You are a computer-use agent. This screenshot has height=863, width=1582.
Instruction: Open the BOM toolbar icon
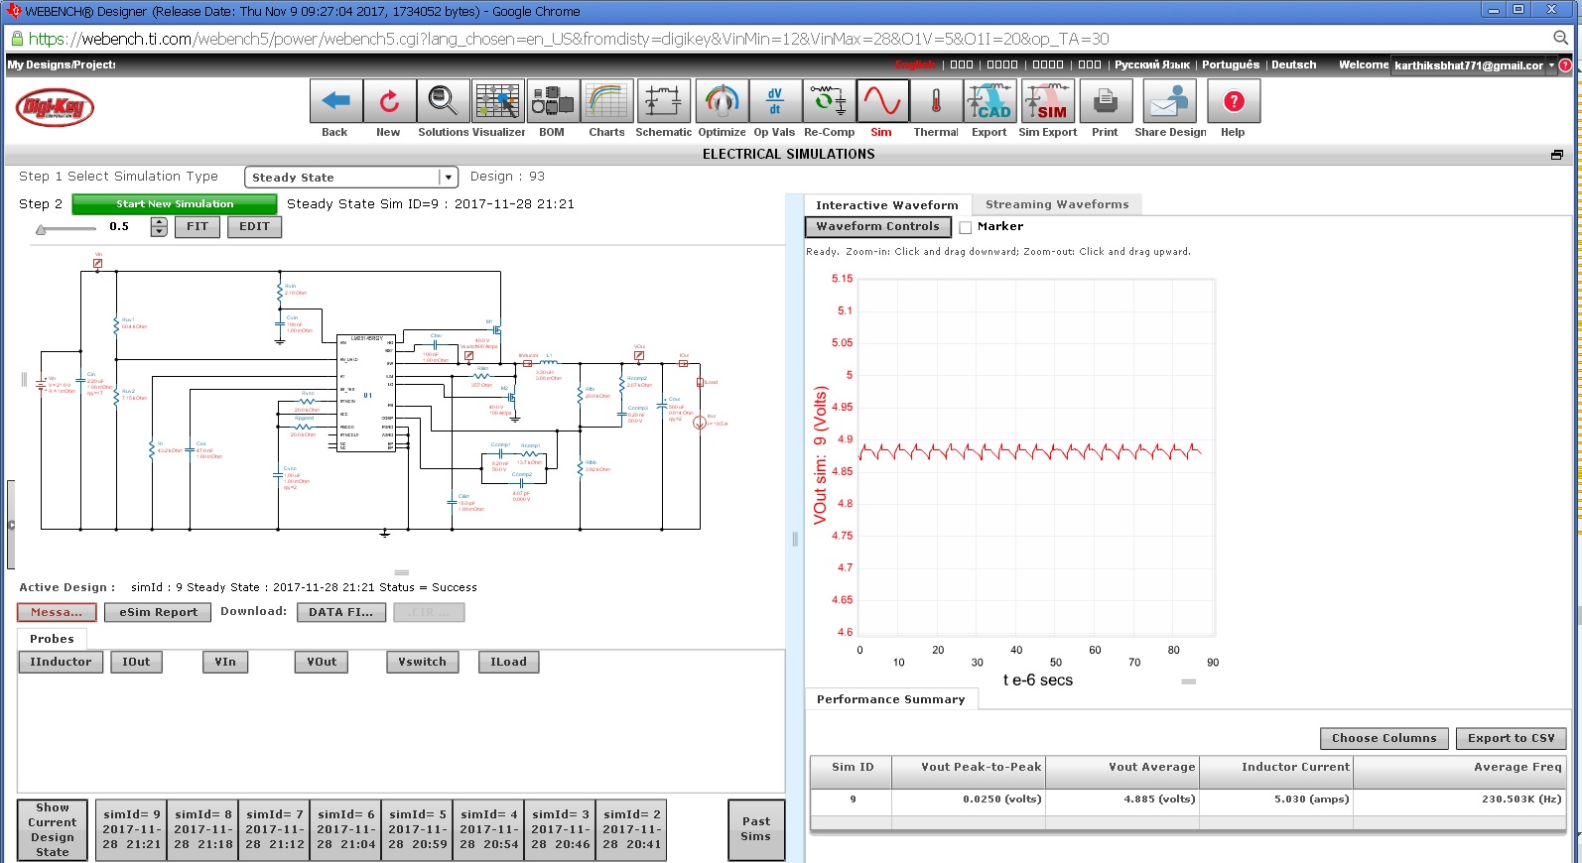tap(552, 101)
